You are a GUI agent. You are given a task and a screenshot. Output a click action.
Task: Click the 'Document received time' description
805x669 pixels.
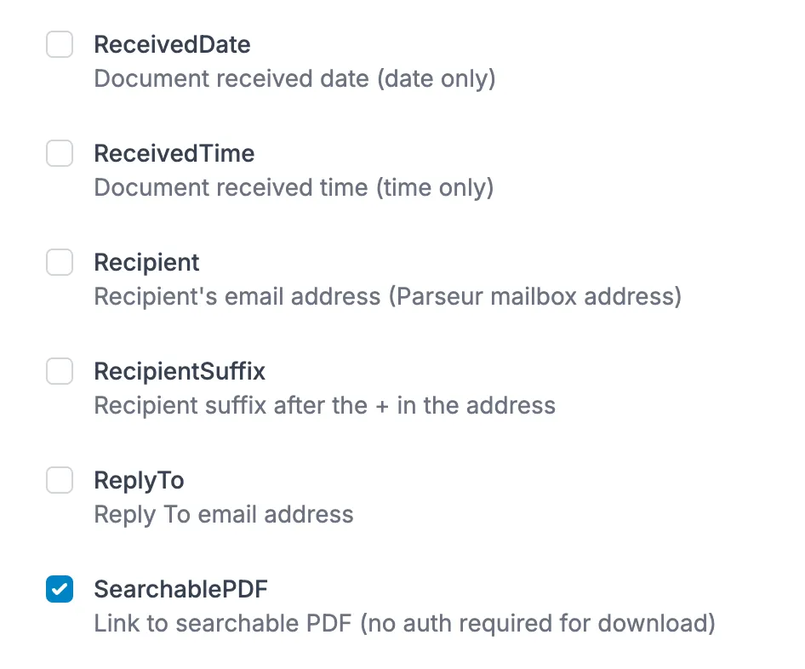pos(294,187)
